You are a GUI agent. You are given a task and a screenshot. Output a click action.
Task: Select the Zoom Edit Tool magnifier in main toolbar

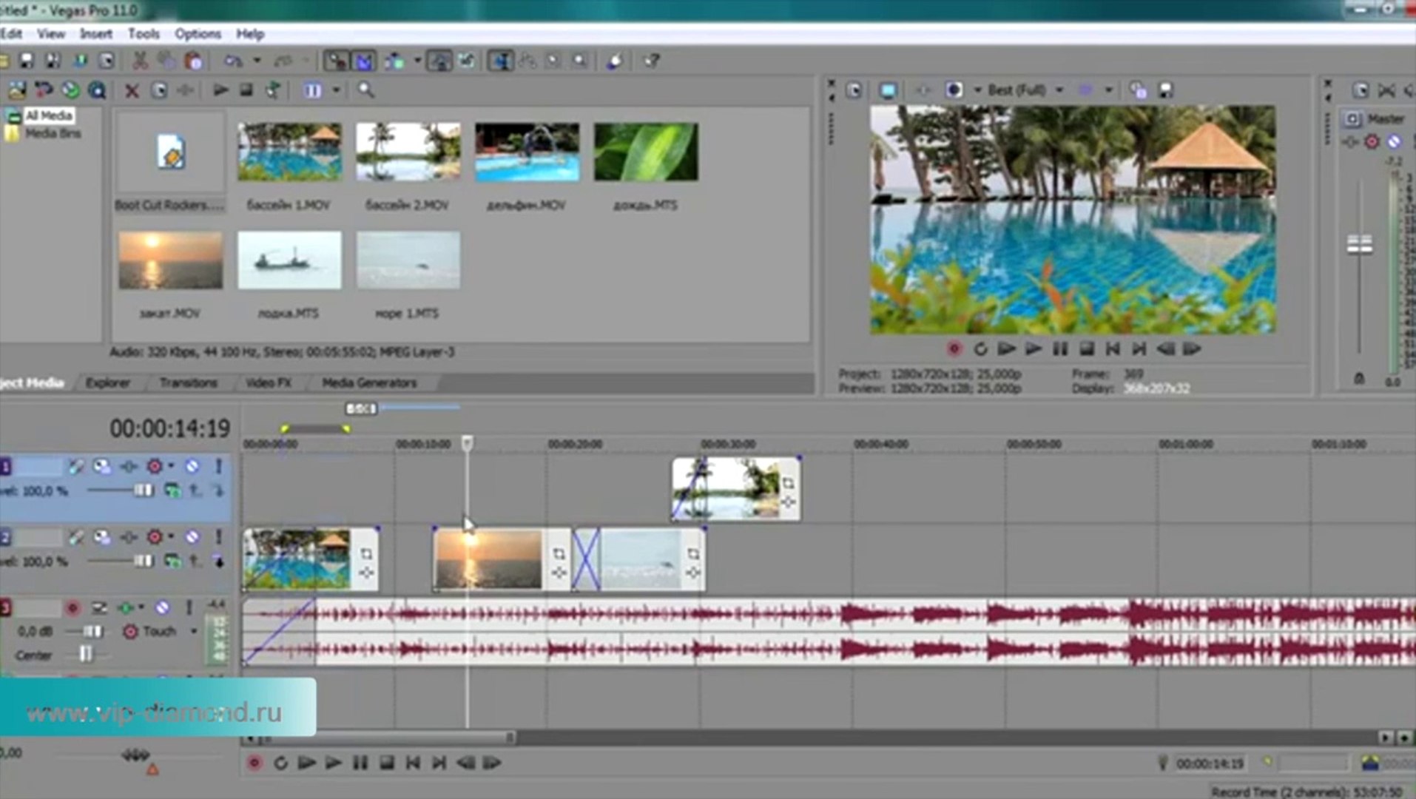579,61
